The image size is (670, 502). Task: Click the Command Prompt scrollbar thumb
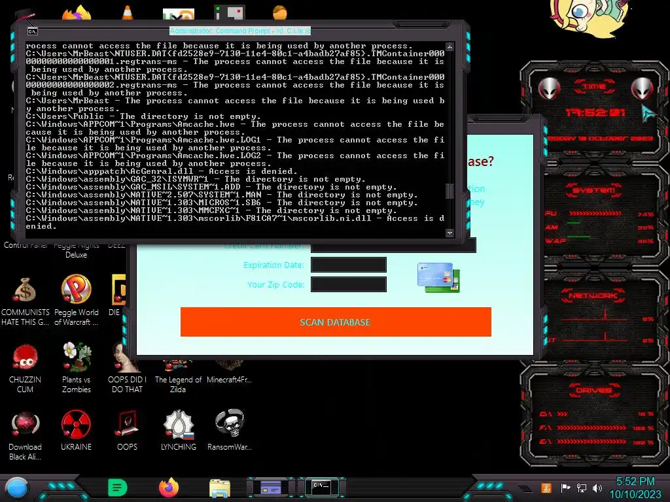(450, 191)
